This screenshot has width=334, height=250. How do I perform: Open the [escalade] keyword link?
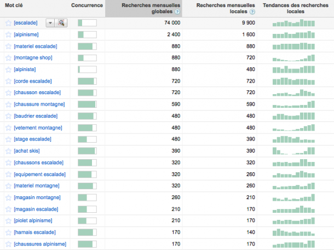pyautogui.click(x=26, y=23)
